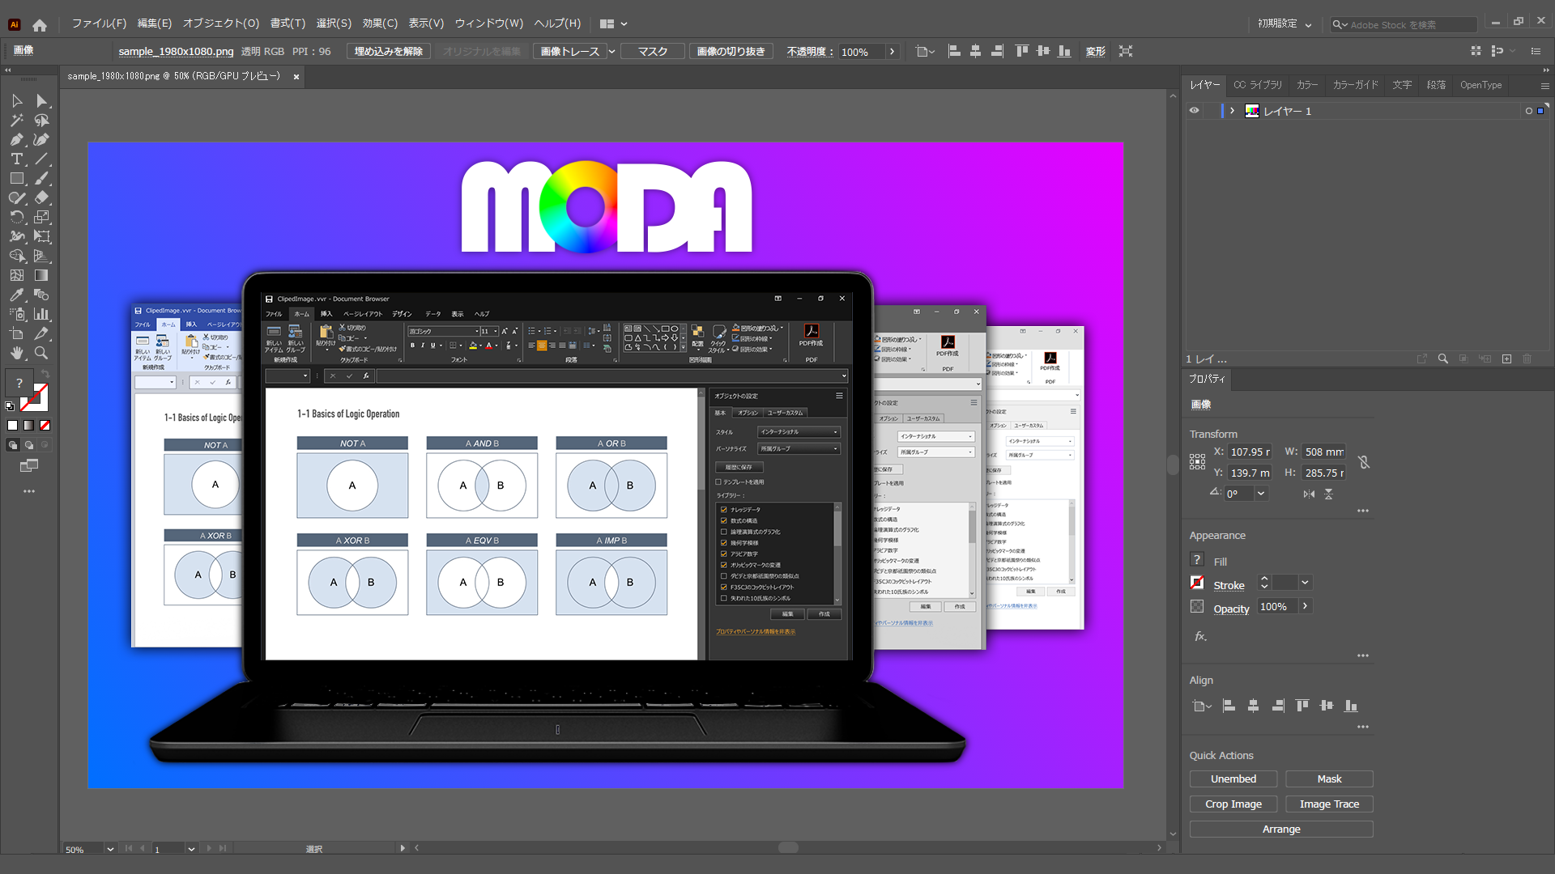Select the Rotate tool
Viewport: 1555px width, 874px height.
click(x=17, y=218)
